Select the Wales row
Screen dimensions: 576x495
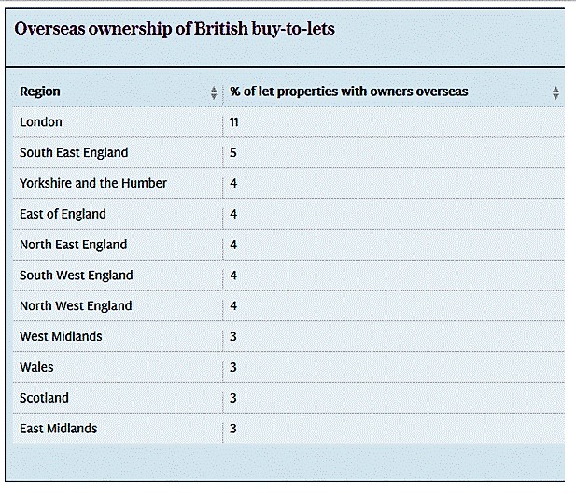(x=288, y=367)
